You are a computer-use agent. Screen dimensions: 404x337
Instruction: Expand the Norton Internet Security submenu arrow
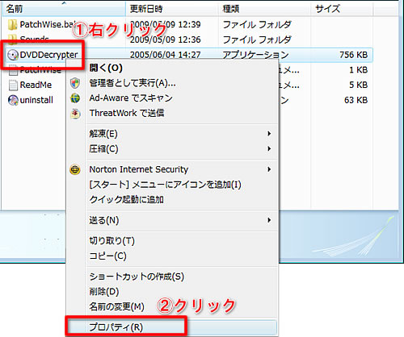click(269, 169)
